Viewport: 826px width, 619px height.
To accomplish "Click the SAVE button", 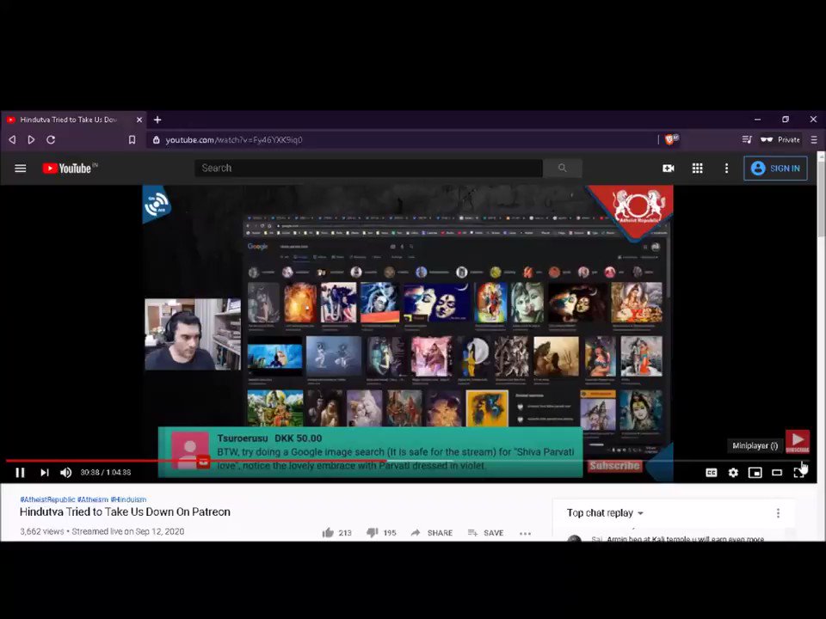I will pos(485,533).
